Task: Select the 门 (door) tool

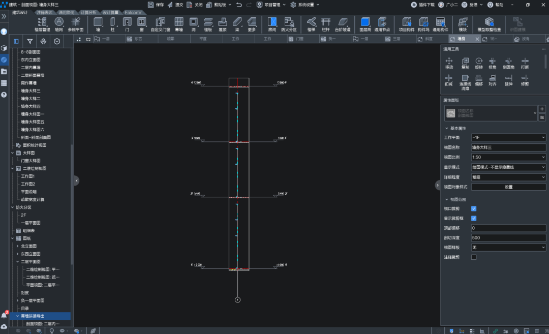Action: coord(127,24)
